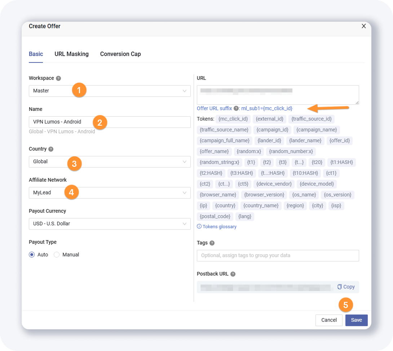
Task: Expand the Country dropdown showing Global
Action: [x=110, y=162]
